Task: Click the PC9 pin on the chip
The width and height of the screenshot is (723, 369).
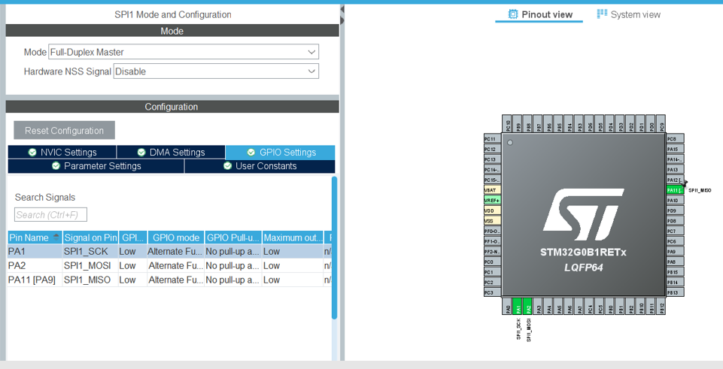Action: (661, 123)
